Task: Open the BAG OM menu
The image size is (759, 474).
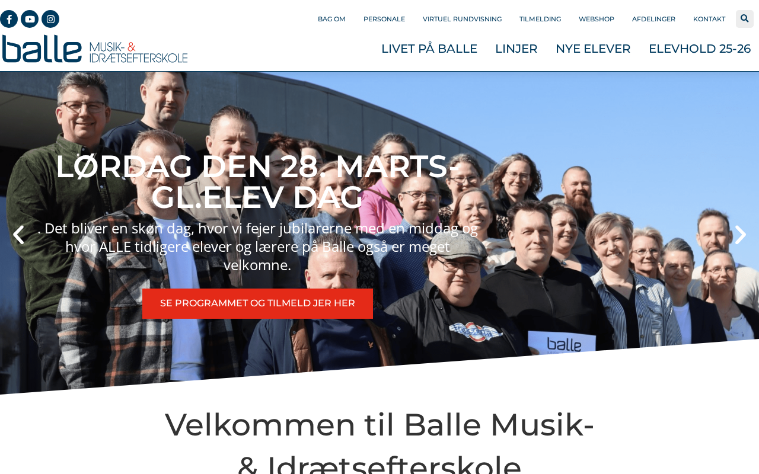Action: click(331, 19)
